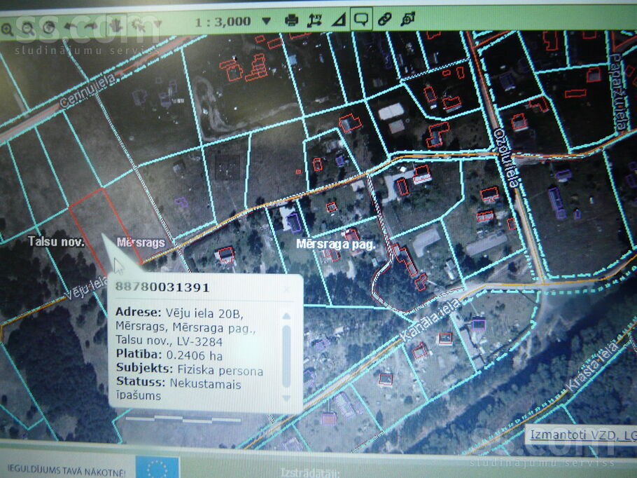This screenshot has width=637, height=478.
Task: Toggle the info balloon tool
Action: (361, 19)
